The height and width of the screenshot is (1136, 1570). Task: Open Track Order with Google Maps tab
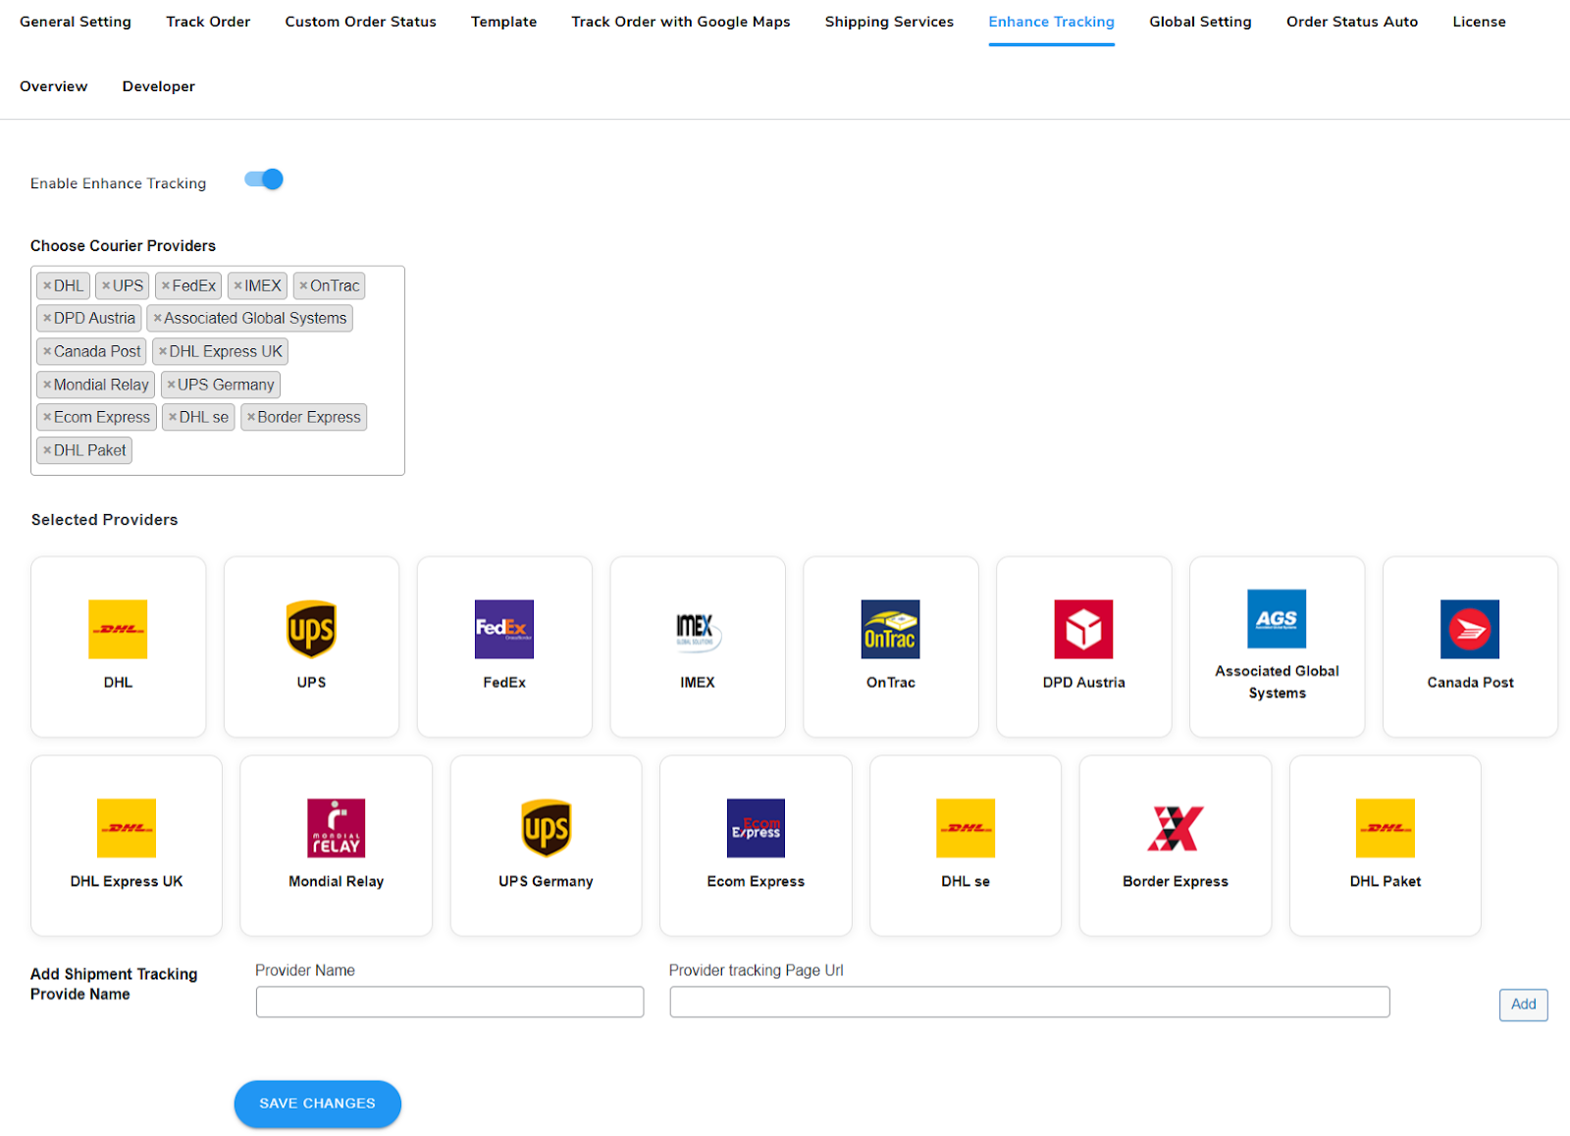pyautogui.click(x=681, y=22)
